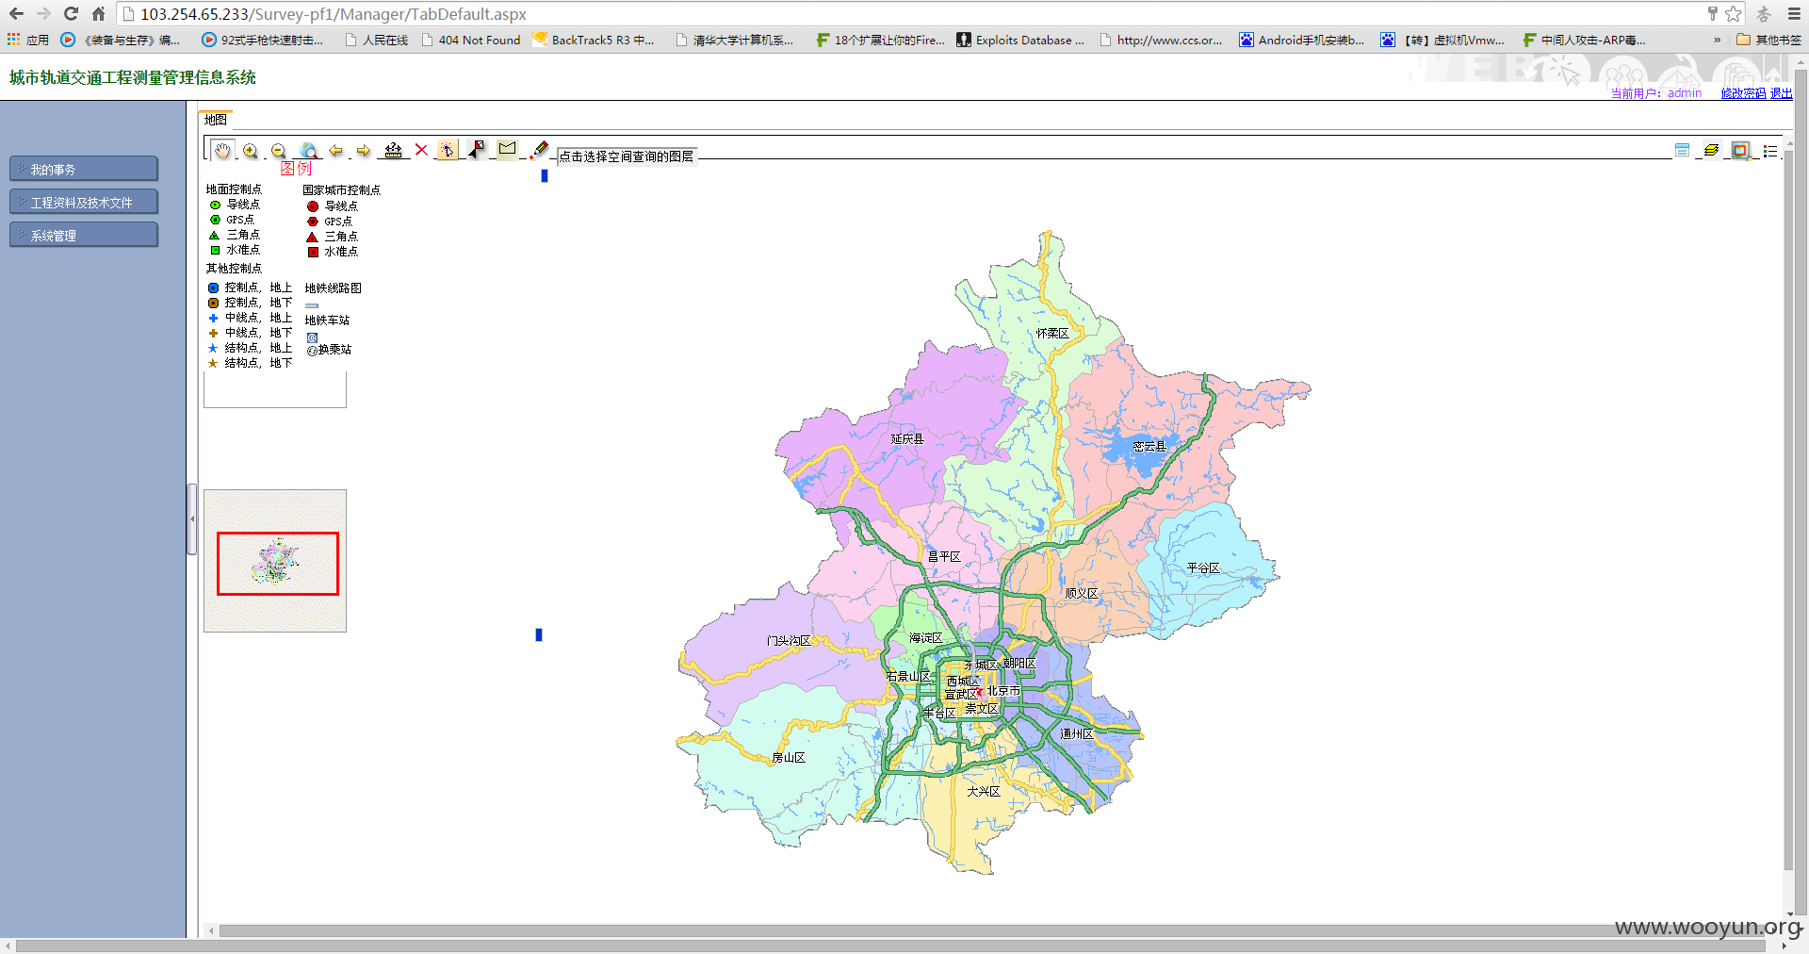Screen dimensions: 1809x954
Task: Click the 延庆县 label on the map
Action: coord(908,439)
